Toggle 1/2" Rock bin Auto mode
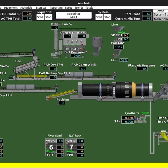168x168 pixels. [x=70, y=151]
